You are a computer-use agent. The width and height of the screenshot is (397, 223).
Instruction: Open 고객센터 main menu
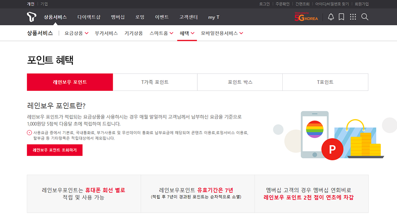[x=188, y=17]
